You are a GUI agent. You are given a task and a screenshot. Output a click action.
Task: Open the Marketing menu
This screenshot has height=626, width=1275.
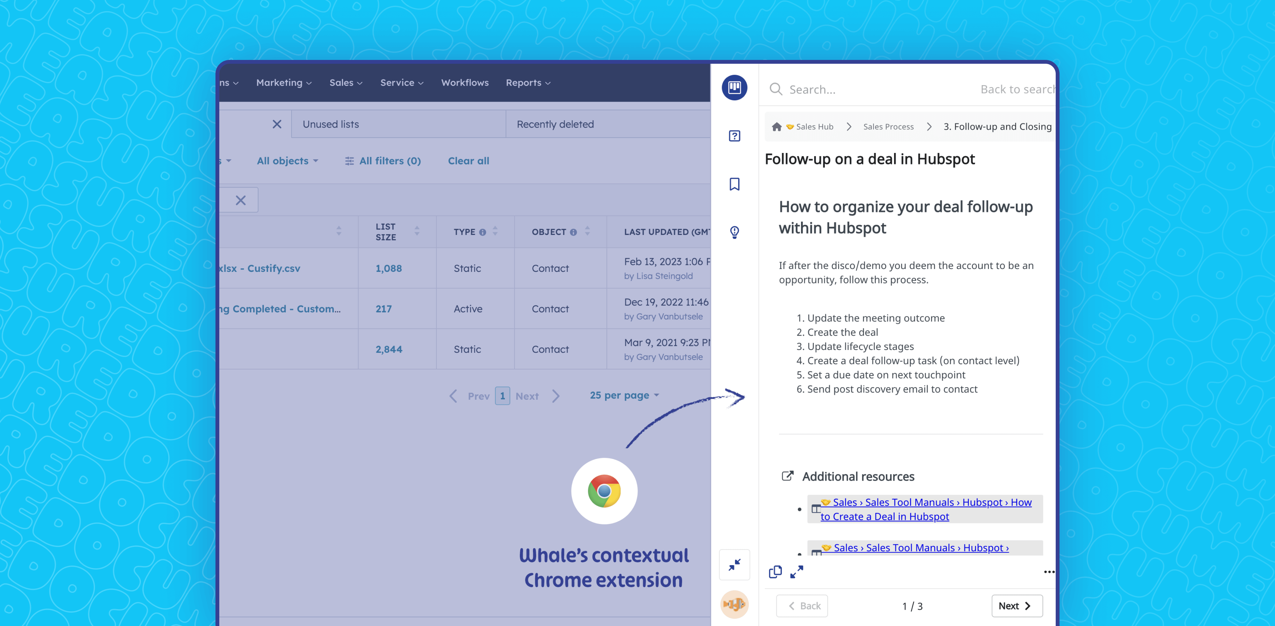[x=284, y=83]
